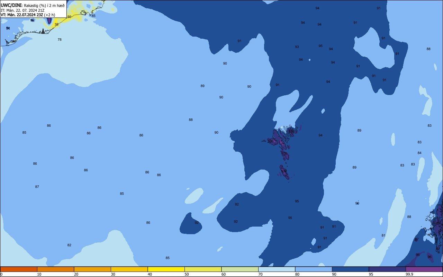
Task: Pick the 20–30 amber legend swatch
Action: 92,269
